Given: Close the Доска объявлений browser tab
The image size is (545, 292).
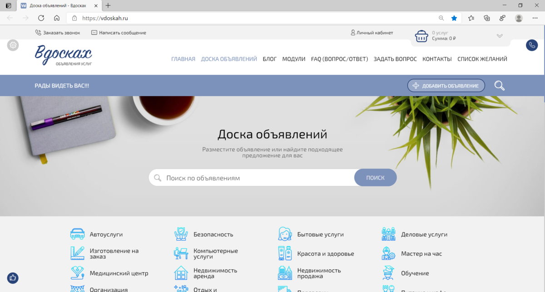Looking at the screenshot, I should click(x=95, y=5).
